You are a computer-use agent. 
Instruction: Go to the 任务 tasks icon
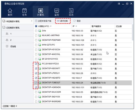point(24,11)
